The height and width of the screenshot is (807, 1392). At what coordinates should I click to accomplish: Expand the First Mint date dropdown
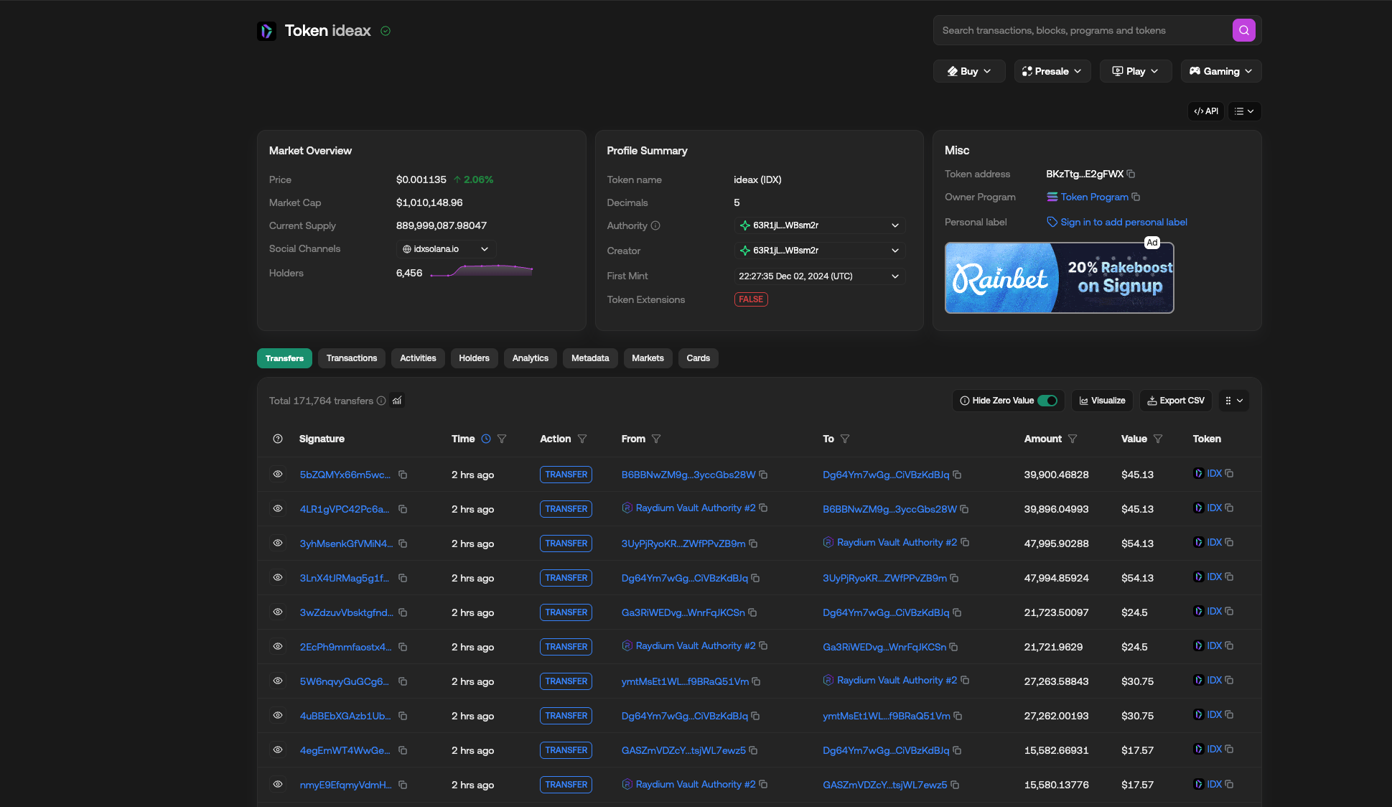click(x=820, y=276)
